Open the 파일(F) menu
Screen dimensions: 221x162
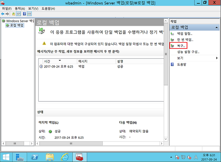(7, 9)
